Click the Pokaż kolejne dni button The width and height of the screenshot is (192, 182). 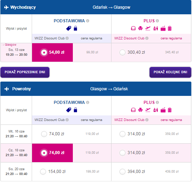[170, 72]
